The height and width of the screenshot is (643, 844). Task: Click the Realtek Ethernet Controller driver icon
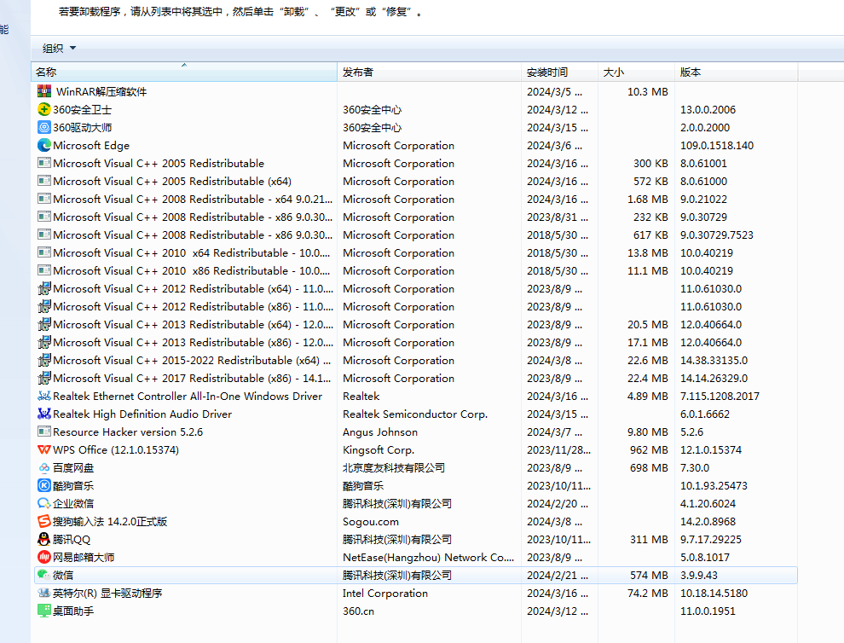[44, 396]
